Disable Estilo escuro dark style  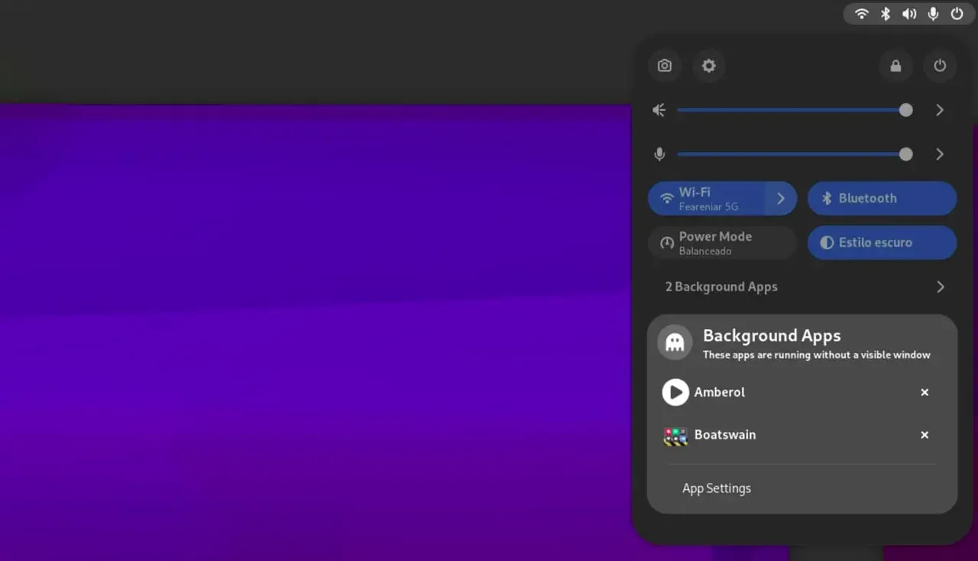(882, 243)
